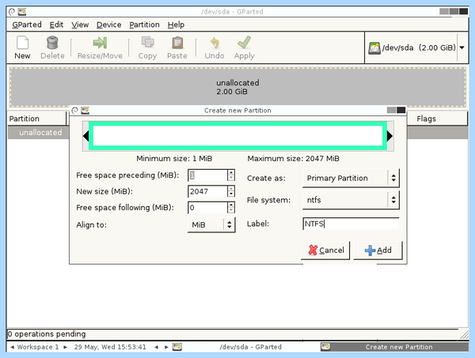Screen dimensions: 475x358
Task: Click the Label text field containing NTFS
Action: (x=351, y=224)
